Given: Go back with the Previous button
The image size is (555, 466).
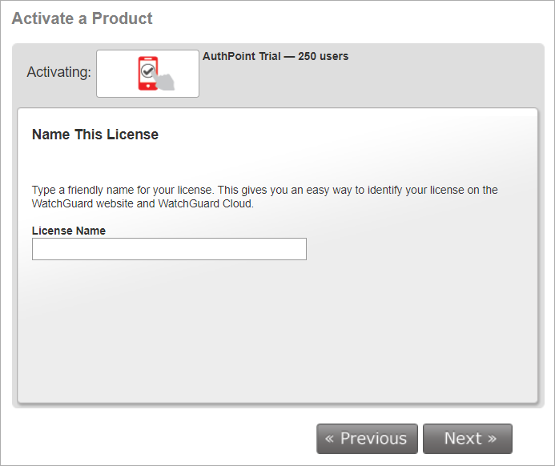Looking at the screenshot, I should 367,439.
